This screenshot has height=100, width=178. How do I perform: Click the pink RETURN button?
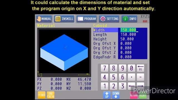pyautogui.click(x=134, y=95)
